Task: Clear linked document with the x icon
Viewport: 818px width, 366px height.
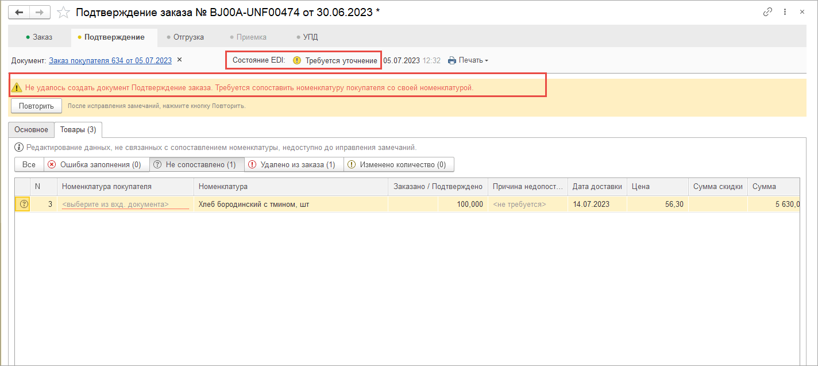Action: 179,60
